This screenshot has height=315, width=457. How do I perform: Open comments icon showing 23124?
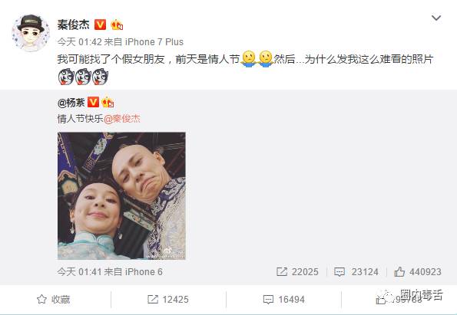pyautogui.click(x=356, y=272)
